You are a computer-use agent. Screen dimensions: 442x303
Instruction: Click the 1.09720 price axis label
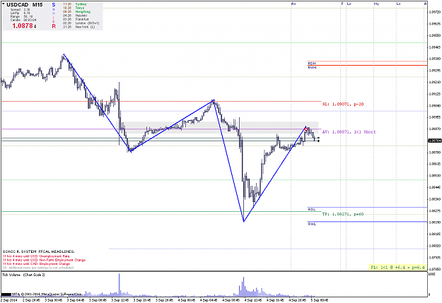(435, 12)
